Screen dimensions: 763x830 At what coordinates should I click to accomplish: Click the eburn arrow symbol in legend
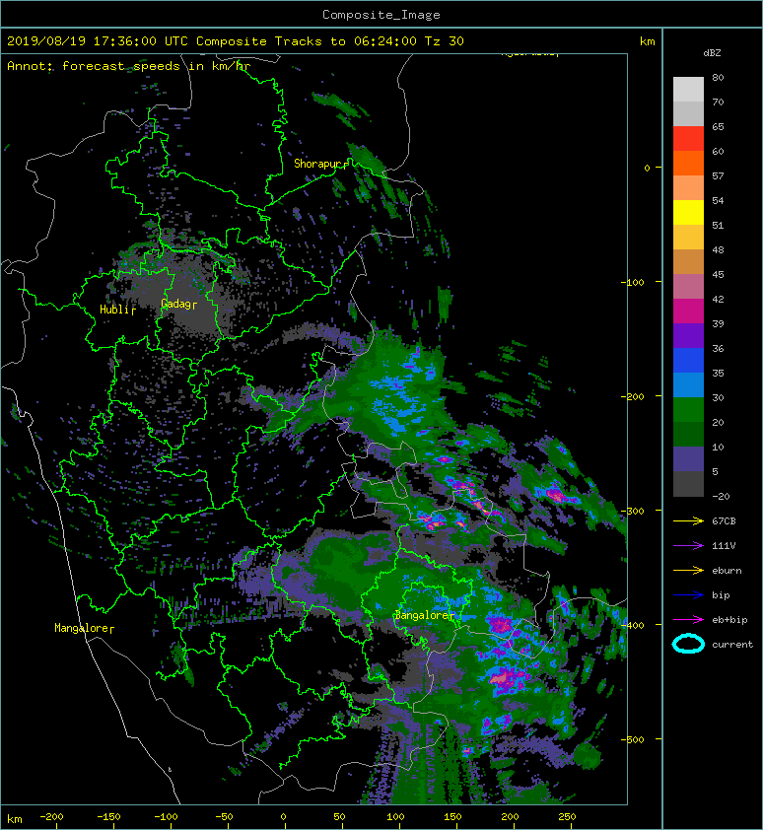pos(688,571)
